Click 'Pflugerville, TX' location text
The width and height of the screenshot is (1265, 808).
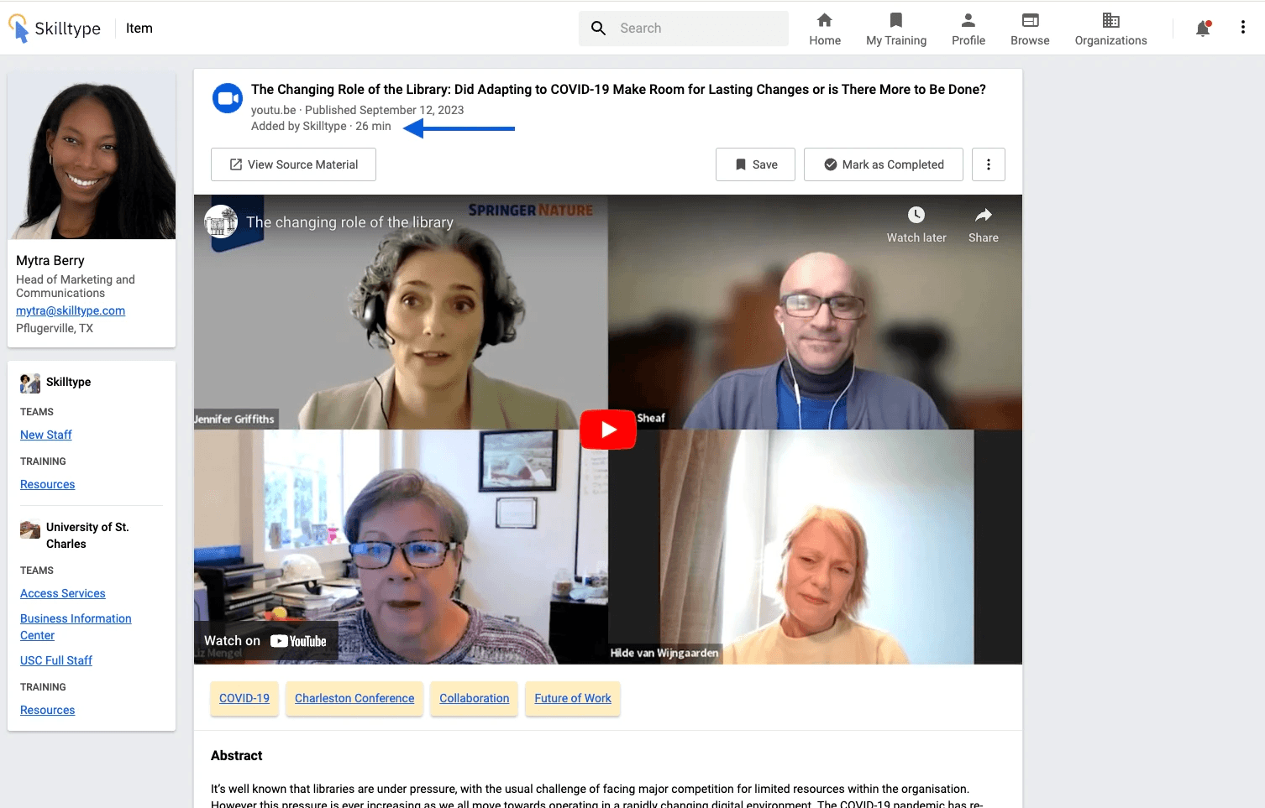pos(55,328)
